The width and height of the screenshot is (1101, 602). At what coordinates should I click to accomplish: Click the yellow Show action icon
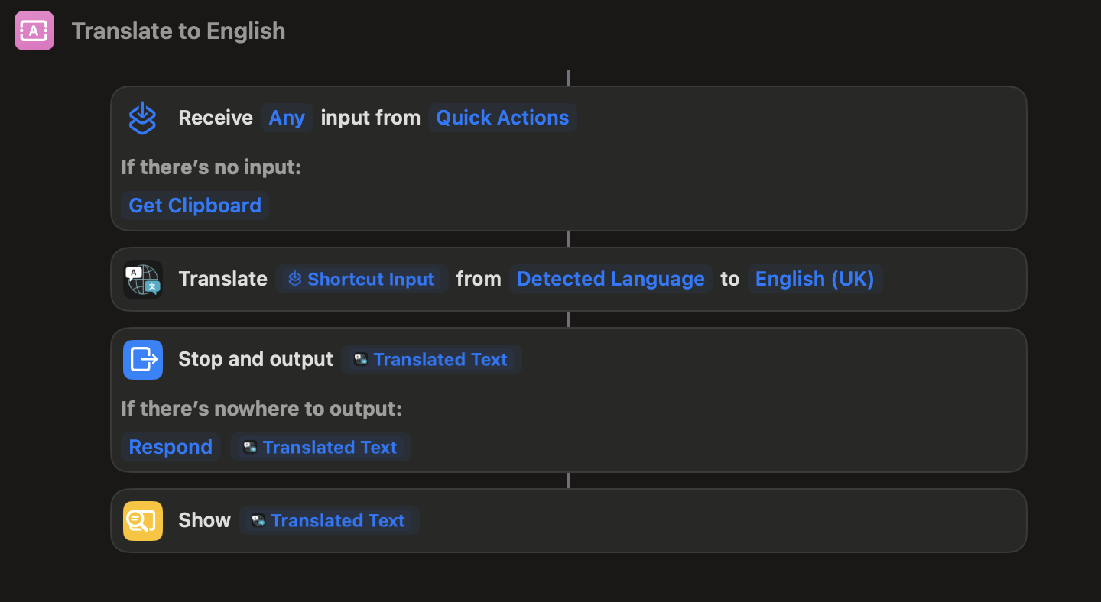click(x=143, y=521)
